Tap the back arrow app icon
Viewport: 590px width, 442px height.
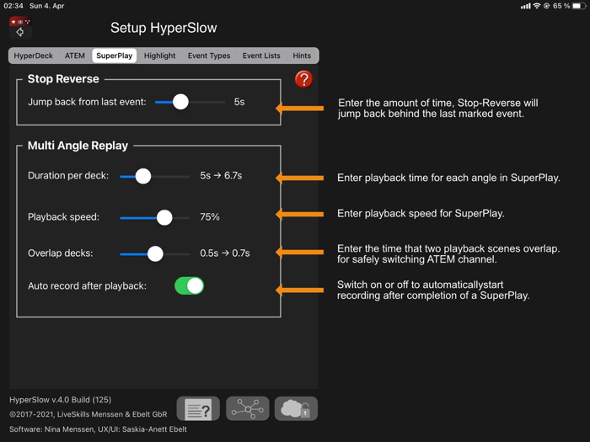20,28
